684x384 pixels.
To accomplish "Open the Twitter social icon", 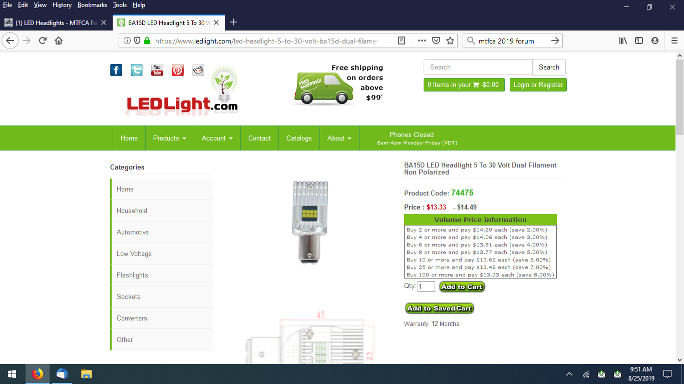I will tap(137, 70).
